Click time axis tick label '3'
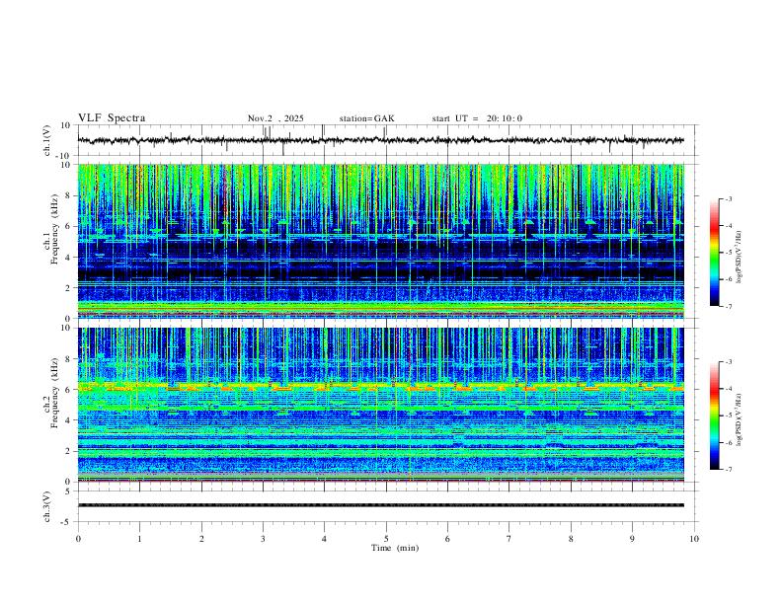Image resolution: width=782 pixels, height=604 pixels. [x=263, y=539]
